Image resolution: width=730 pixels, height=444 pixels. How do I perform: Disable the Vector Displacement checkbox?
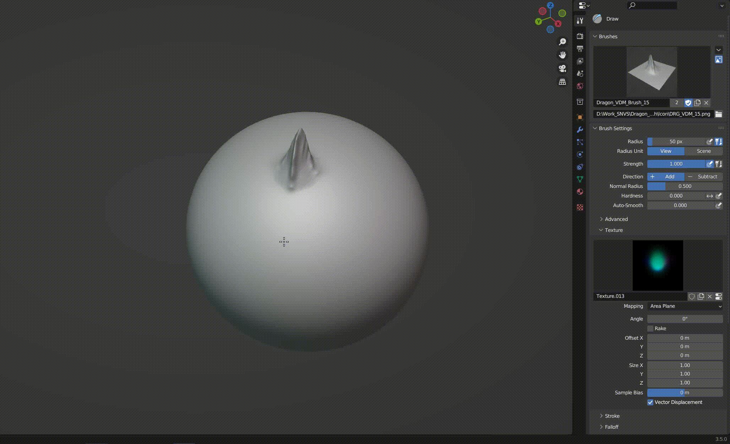pos(650,402)
